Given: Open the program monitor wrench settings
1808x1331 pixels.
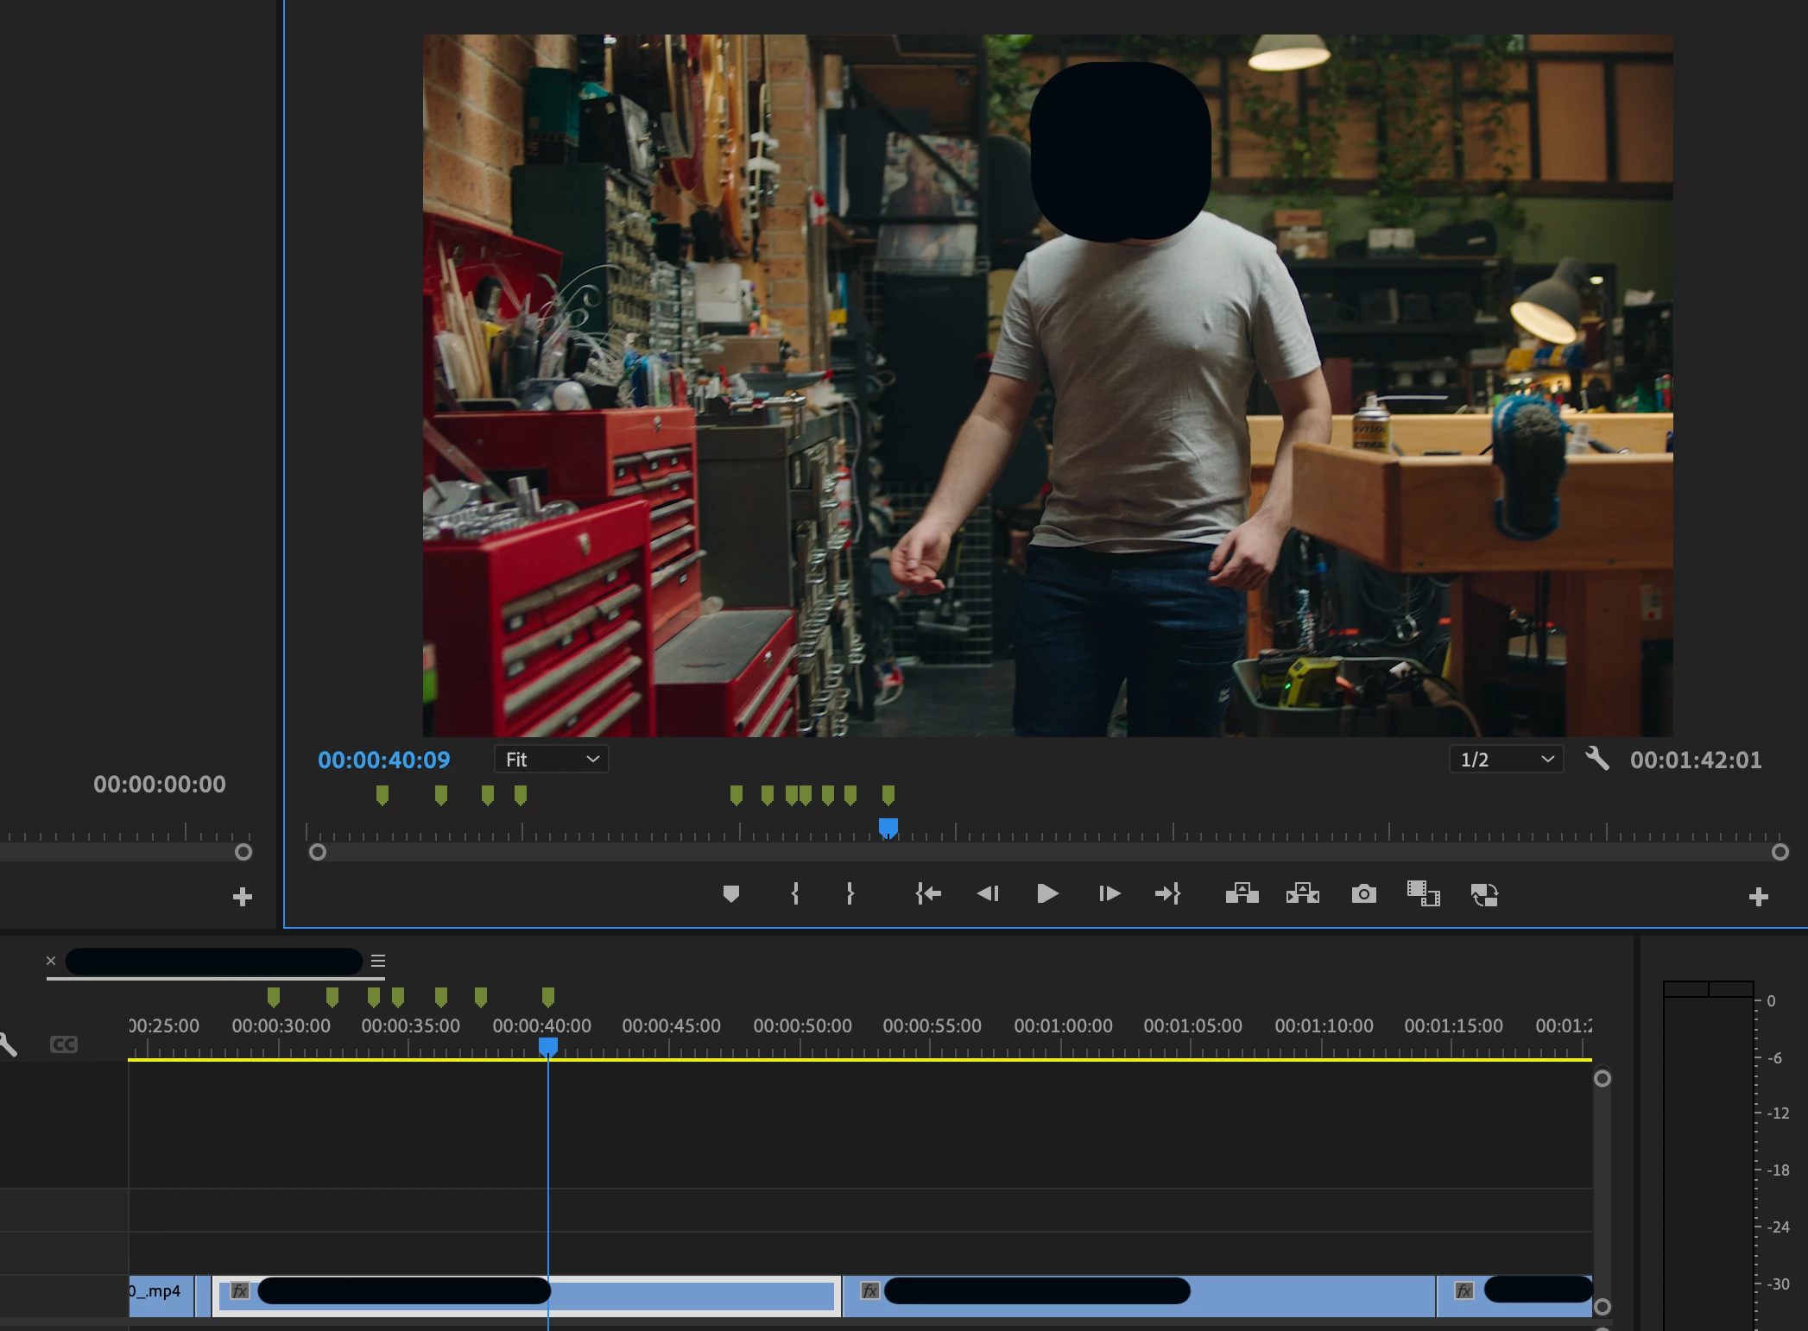Looking at the screenshot, I should tap(1596, 760).
